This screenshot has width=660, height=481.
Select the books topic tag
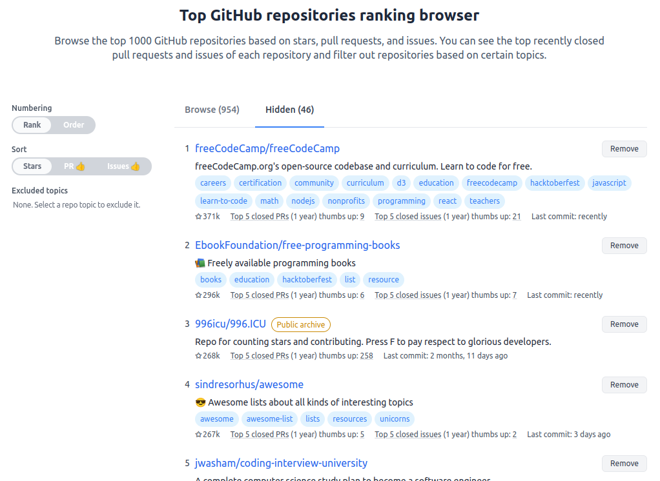click(x=211, y=279)
